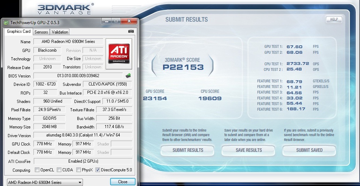Screen dimensions: 360x186
Task: Click the GPU SCORE value 23154
Action: point(155,98)
